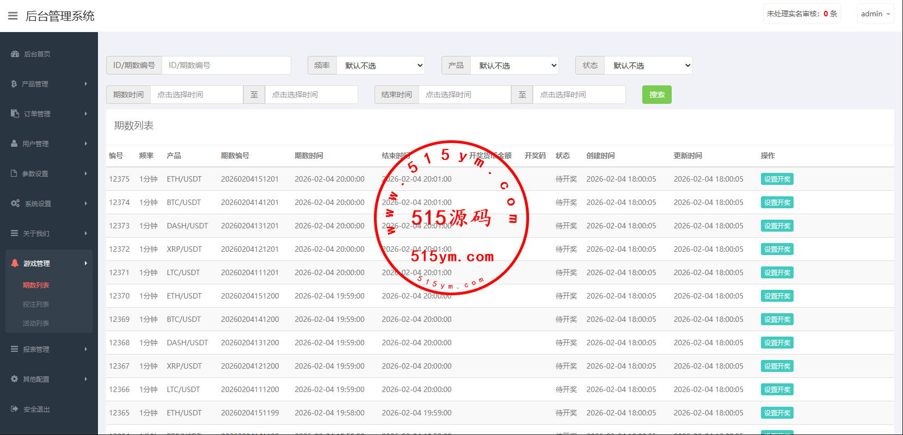Click the logout icon beside 安全退出
The image size is (903, 435).
pyautogui.click(x=14, y=409)
